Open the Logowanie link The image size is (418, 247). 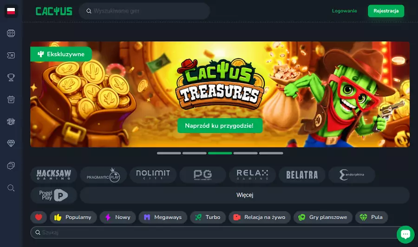(x=344, y=11)
